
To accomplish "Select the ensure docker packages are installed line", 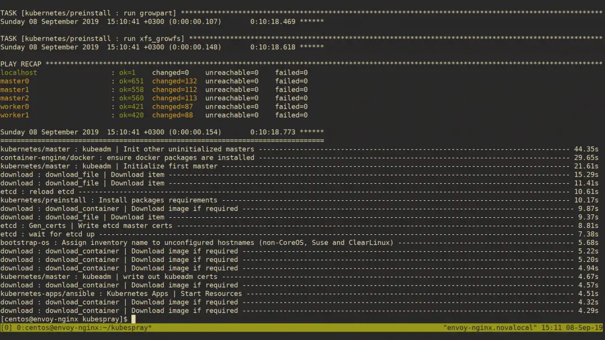I will pyautogui.click(x=127, y=157).
